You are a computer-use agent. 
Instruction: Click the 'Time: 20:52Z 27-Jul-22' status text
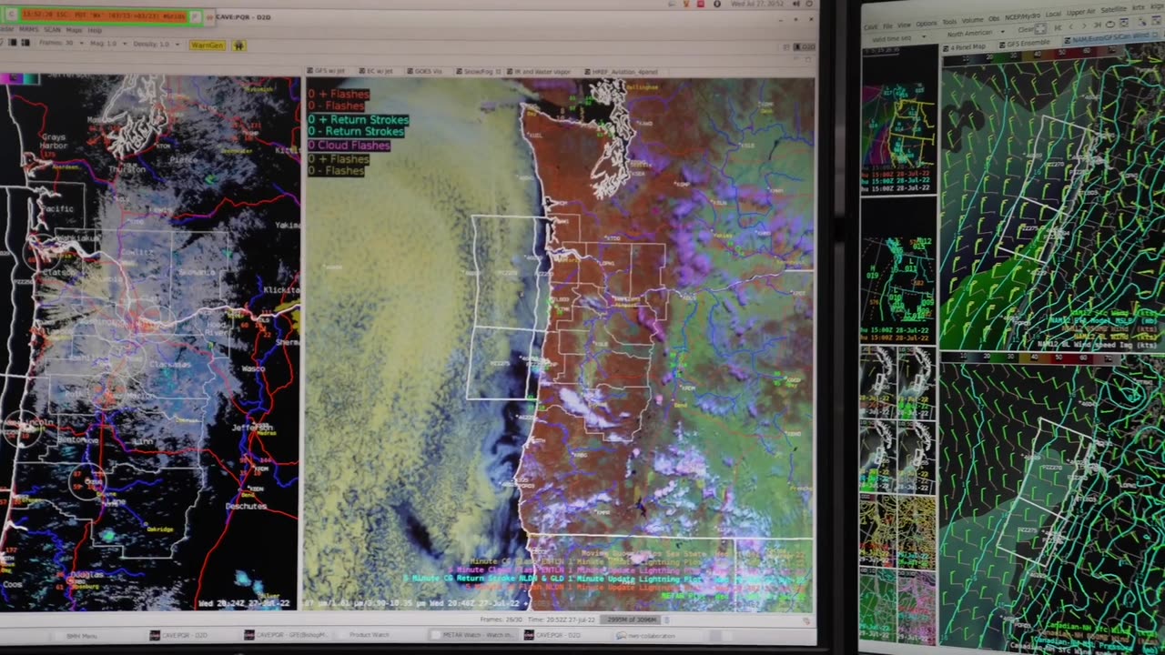(562, 620)
